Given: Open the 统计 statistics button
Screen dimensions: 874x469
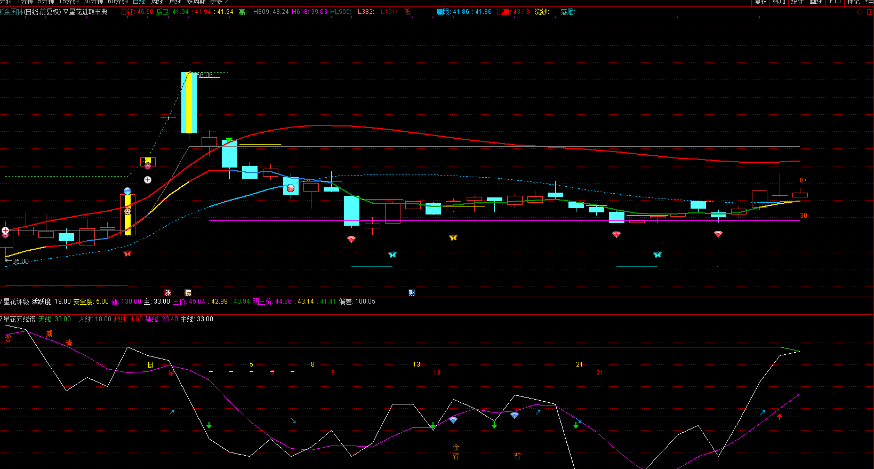Looking at the screenshot, I should 797,2.
